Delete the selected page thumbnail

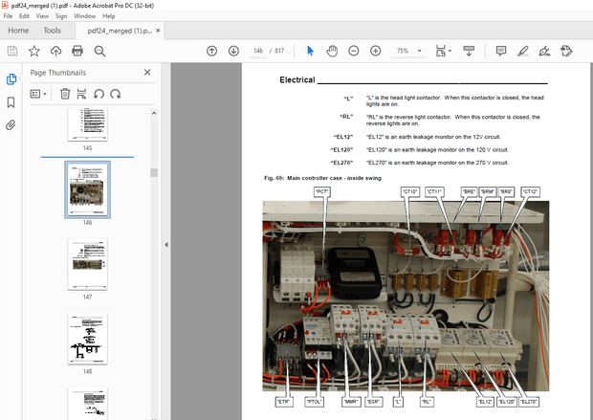pyautogui.click(x=65, y=94)
